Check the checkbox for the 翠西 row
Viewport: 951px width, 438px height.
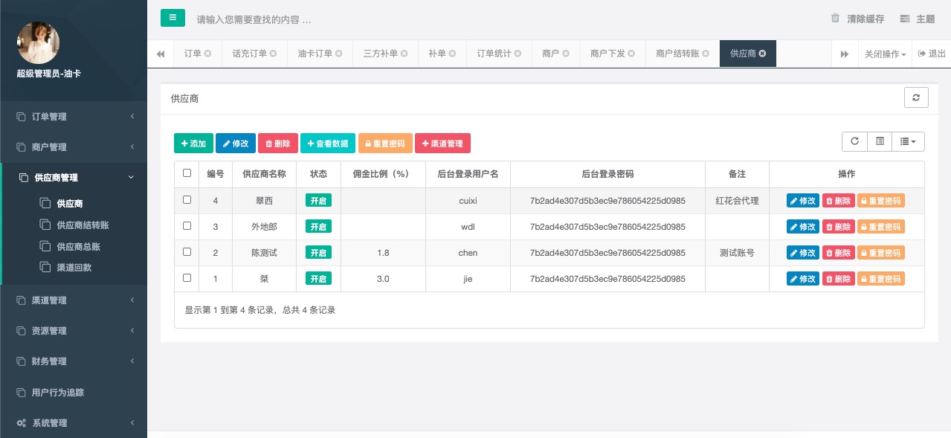pos(187,200)
